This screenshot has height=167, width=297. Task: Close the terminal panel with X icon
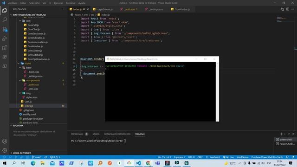point(293,134)
